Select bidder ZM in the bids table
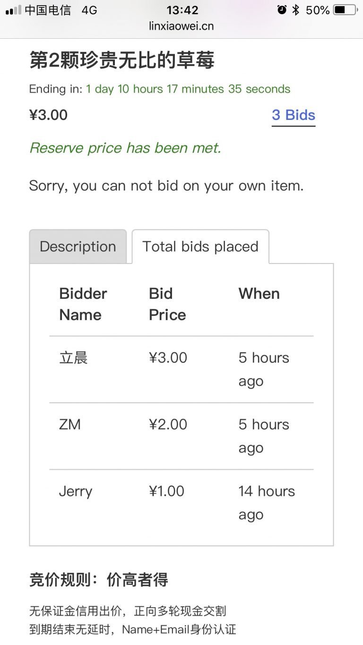Viewport: 363px width, 645px height. [70, 424]
